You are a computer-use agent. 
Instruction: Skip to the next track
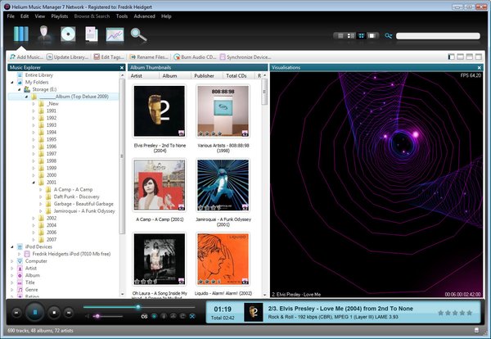pyautogui.click(x=70, y=312)
